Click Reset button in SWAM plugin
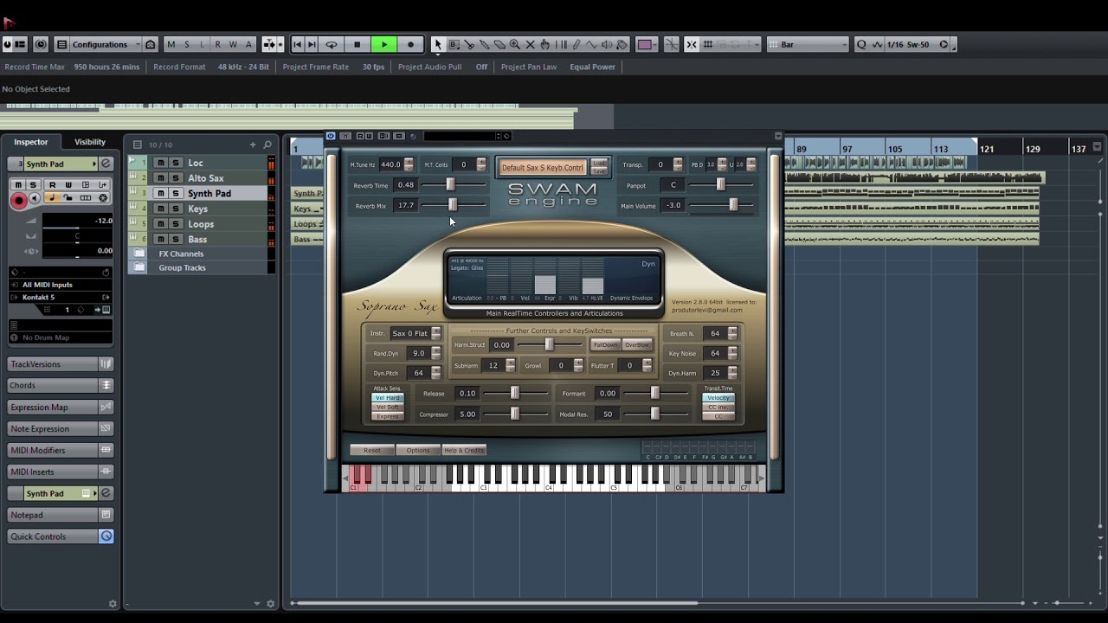The width and height of the screenshot is (1108, 623). [372, 450]
